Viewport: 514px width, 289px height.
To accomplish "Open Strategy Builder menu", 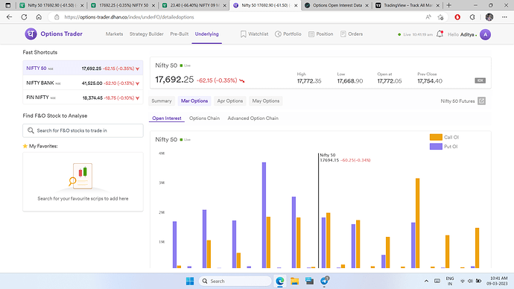I will tap(146, 34).
